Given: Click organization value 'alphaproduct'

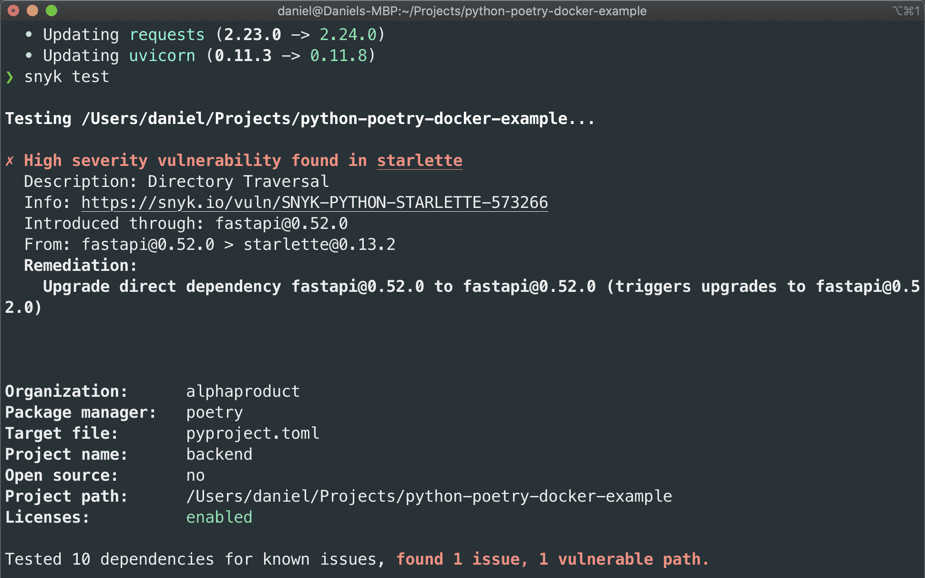Looking at the screenshot, I should click(x=243, y=392).
